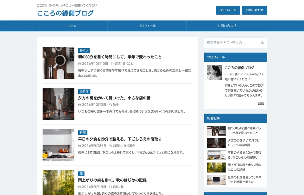
Task: Click sidebar forest thumbnail in 新着記事
Action: 216,168
